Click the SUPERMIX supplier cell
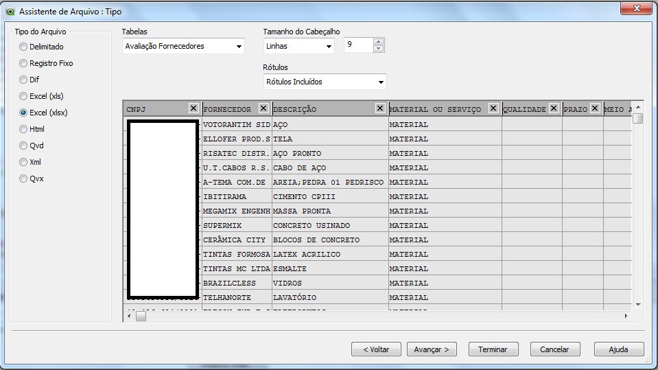The image size is (658, 370). 237,226
